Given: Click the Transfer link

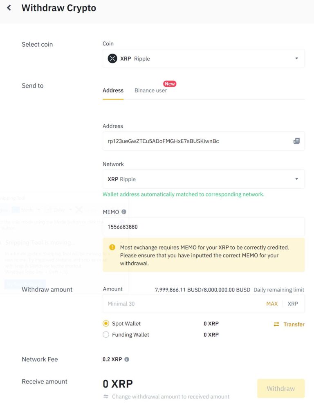Looking at the screenshot, I should pyautogui.click(x=294, y=324).
